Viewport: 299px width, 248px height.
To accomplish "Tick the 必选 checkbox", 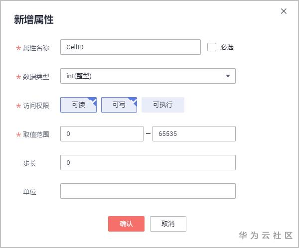I will tap(212, 47).
